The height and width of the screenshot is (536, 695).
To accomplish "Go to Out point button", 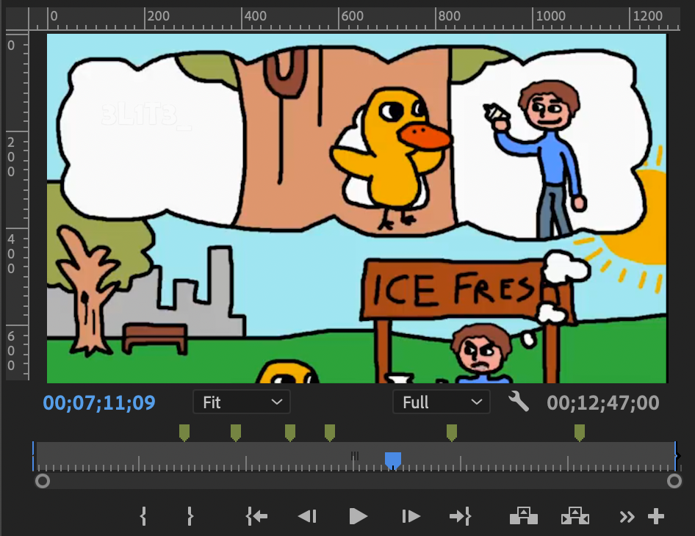I will tap(460, 516).
